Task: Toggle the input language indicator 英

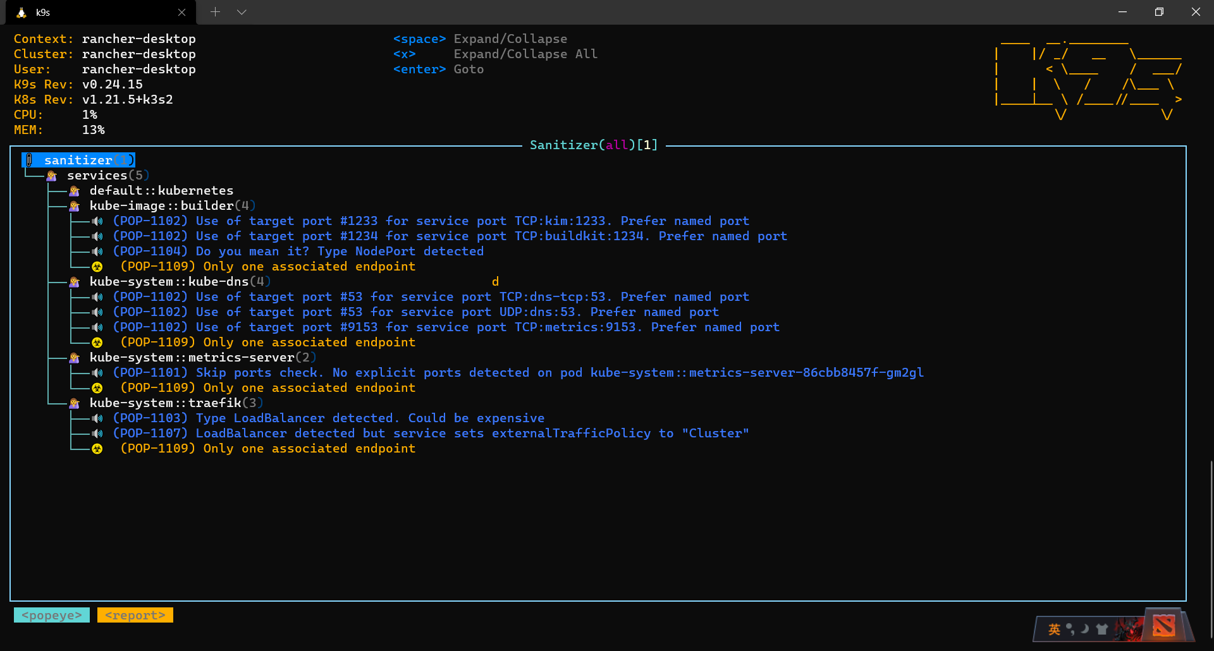Action: [x=1054, y=629]
